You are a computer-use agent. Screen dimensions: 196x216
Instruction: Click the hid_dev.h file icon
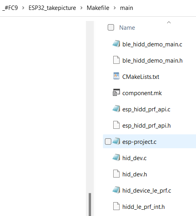pos(116,174)
